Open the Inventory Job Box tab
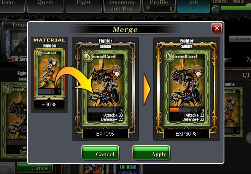Viewport: 251px width, 174px height. [x=122, y=6]
